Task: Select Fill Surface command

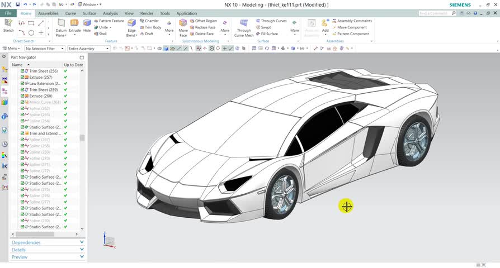Action: click(267, 33)
